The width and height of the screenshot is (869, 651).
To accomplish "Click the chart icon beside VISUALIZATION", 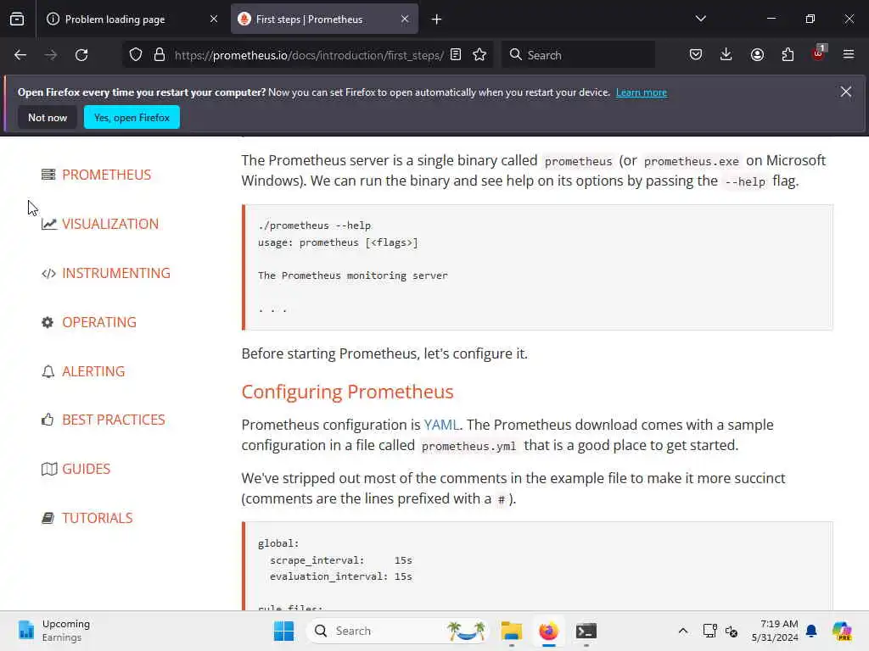I will pyautogui.click(x=48, y=224).
